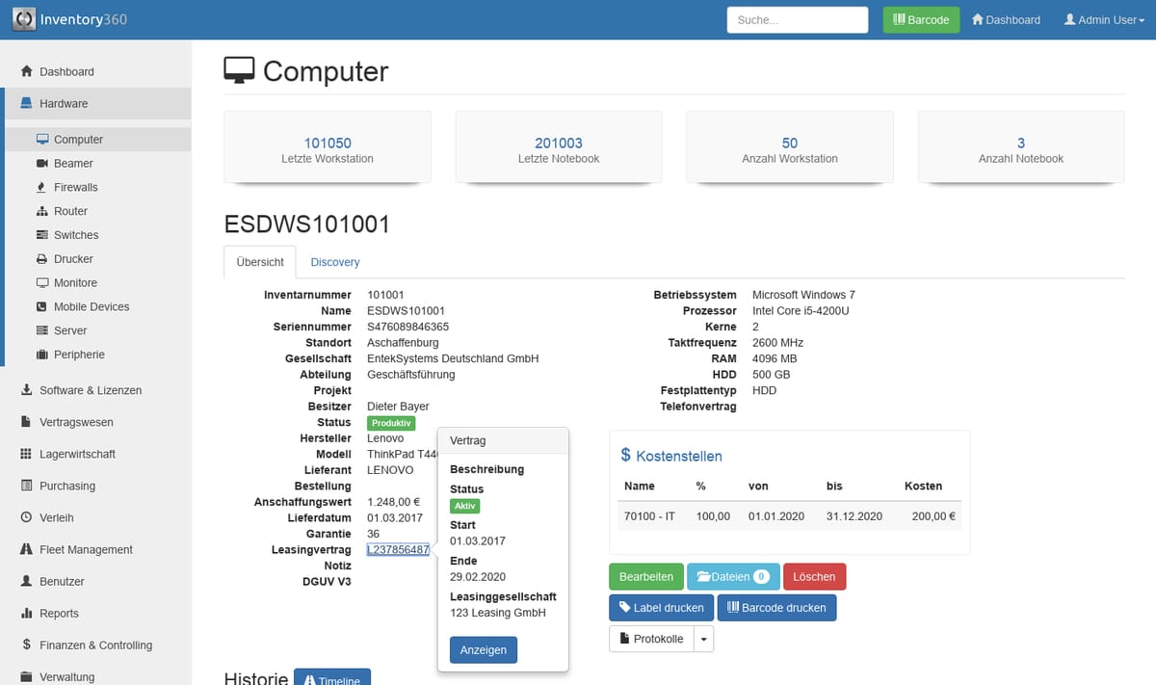
Task: Open the Drucker printer section
Action: click(x=73, y=259)
